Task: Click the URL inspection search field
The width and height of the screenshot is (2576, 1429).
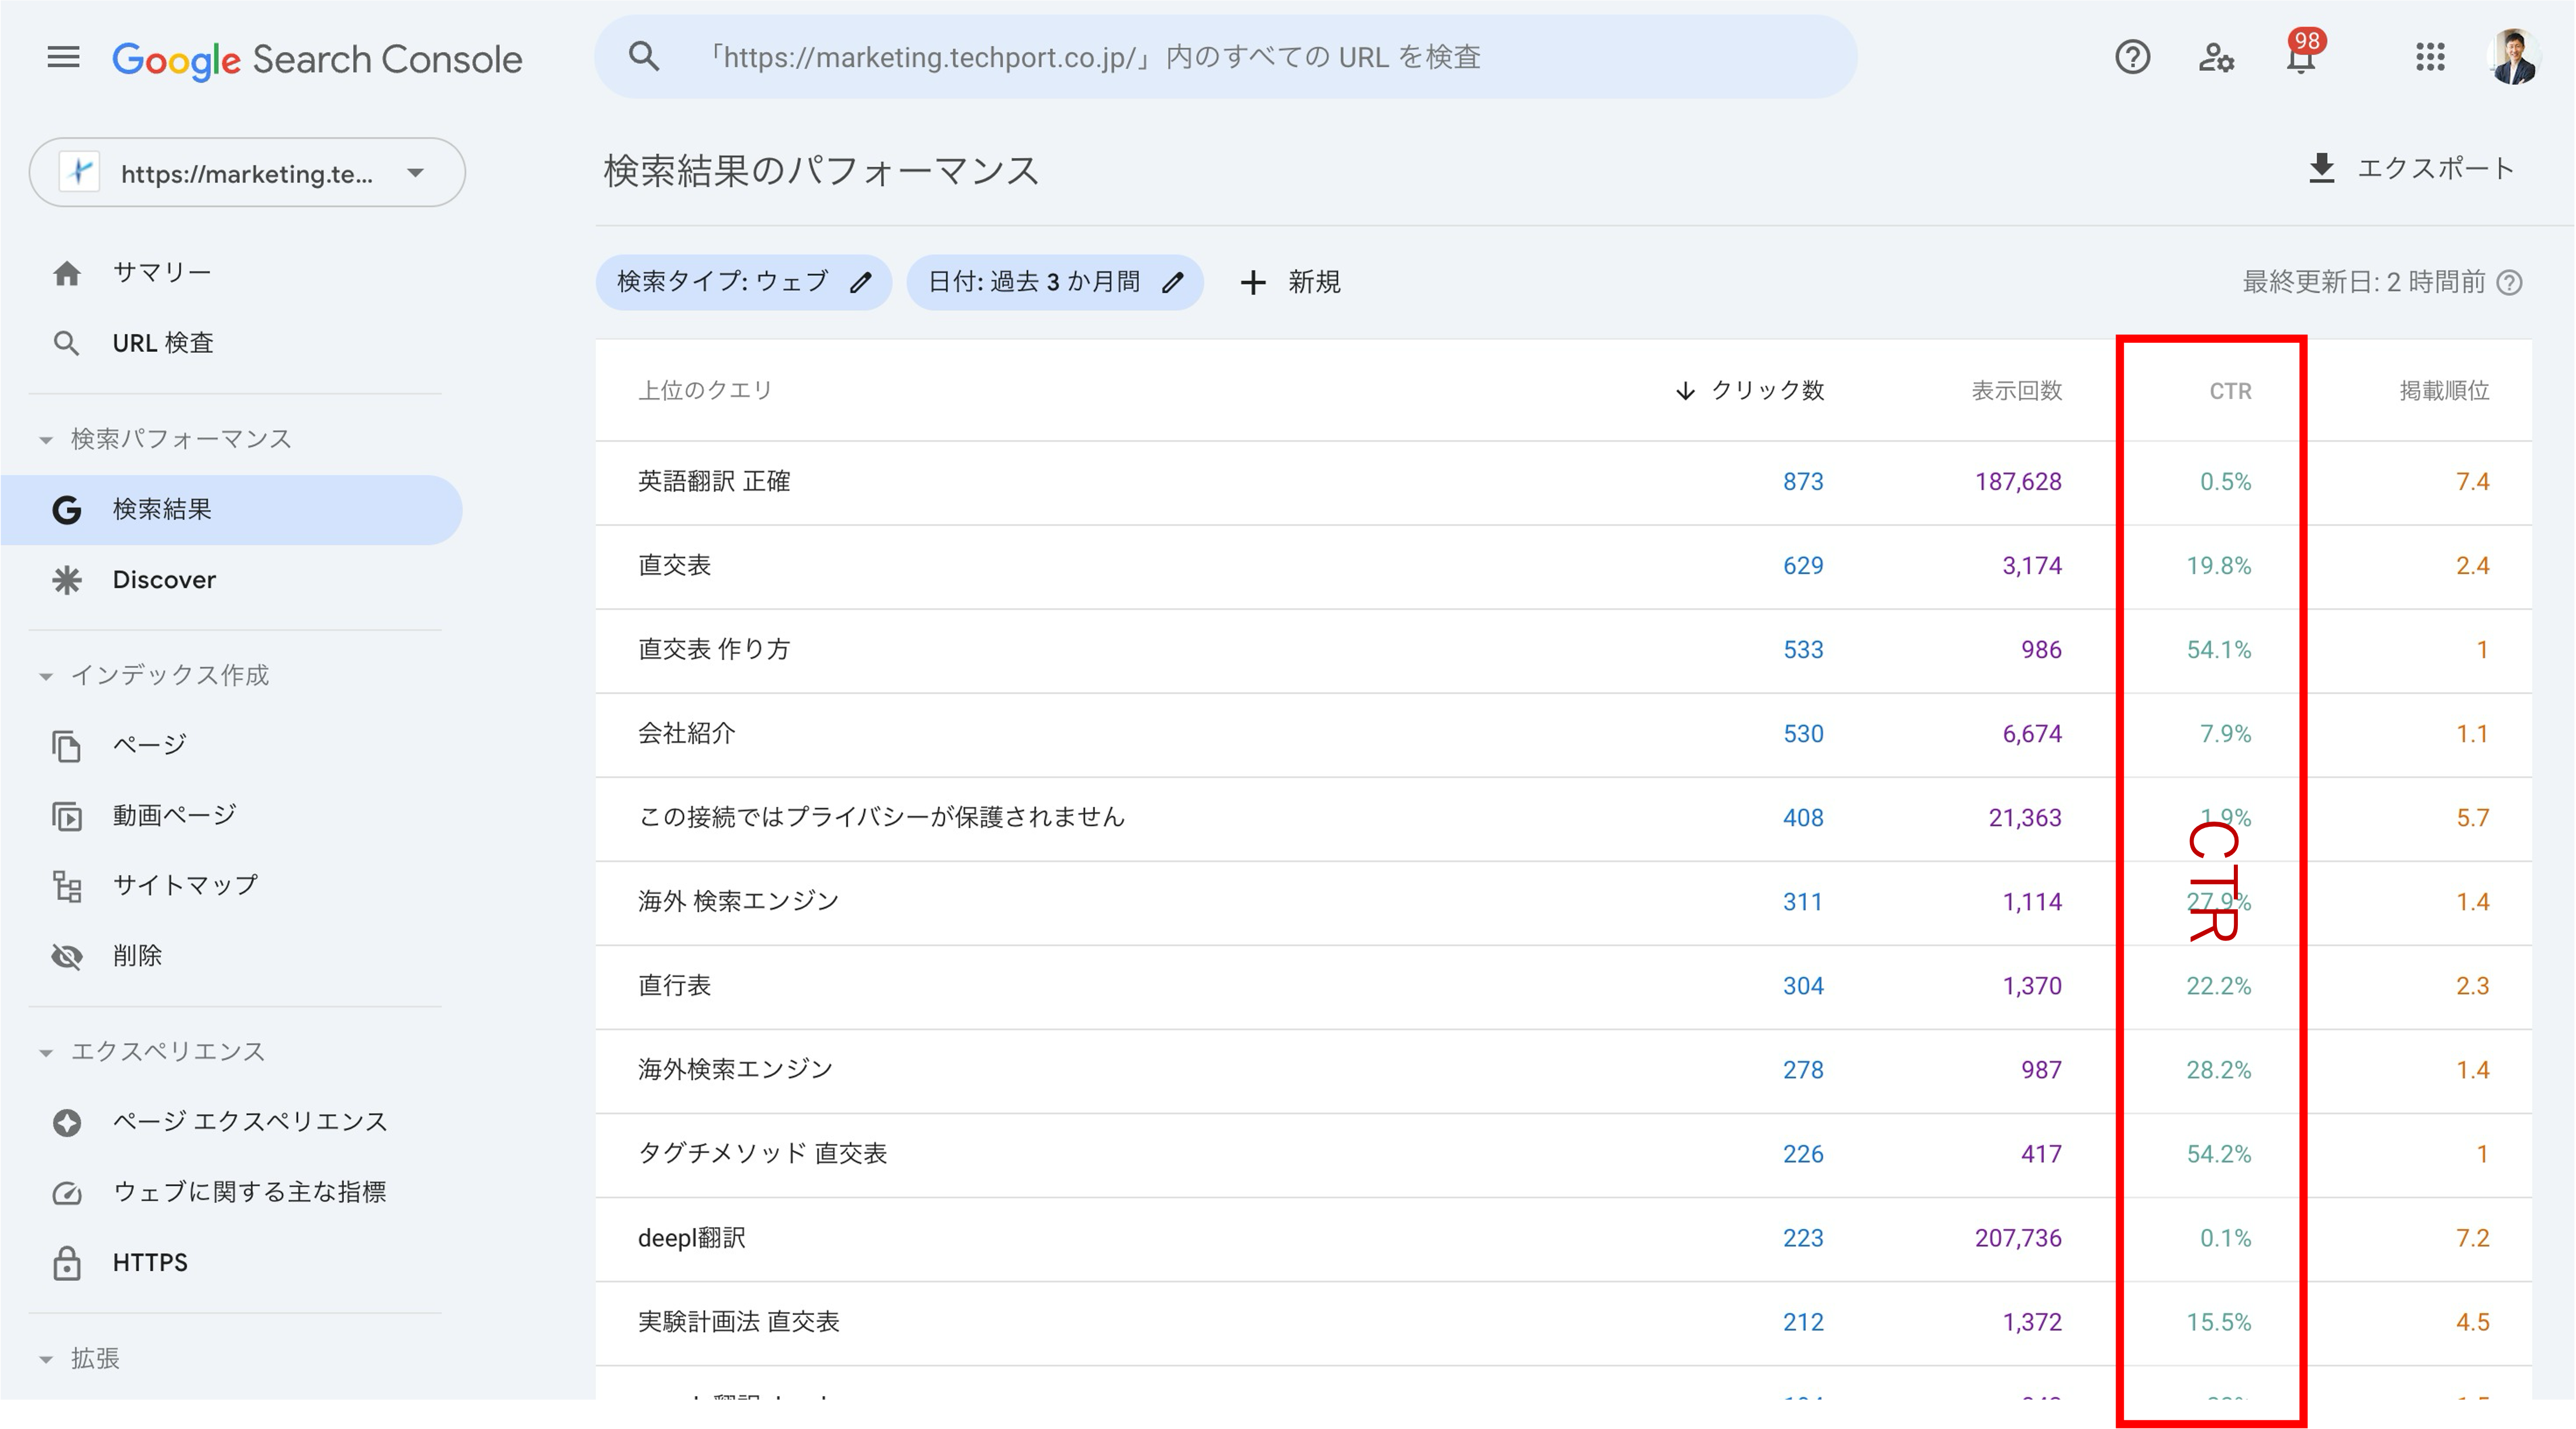Action: pos(1226,57)
